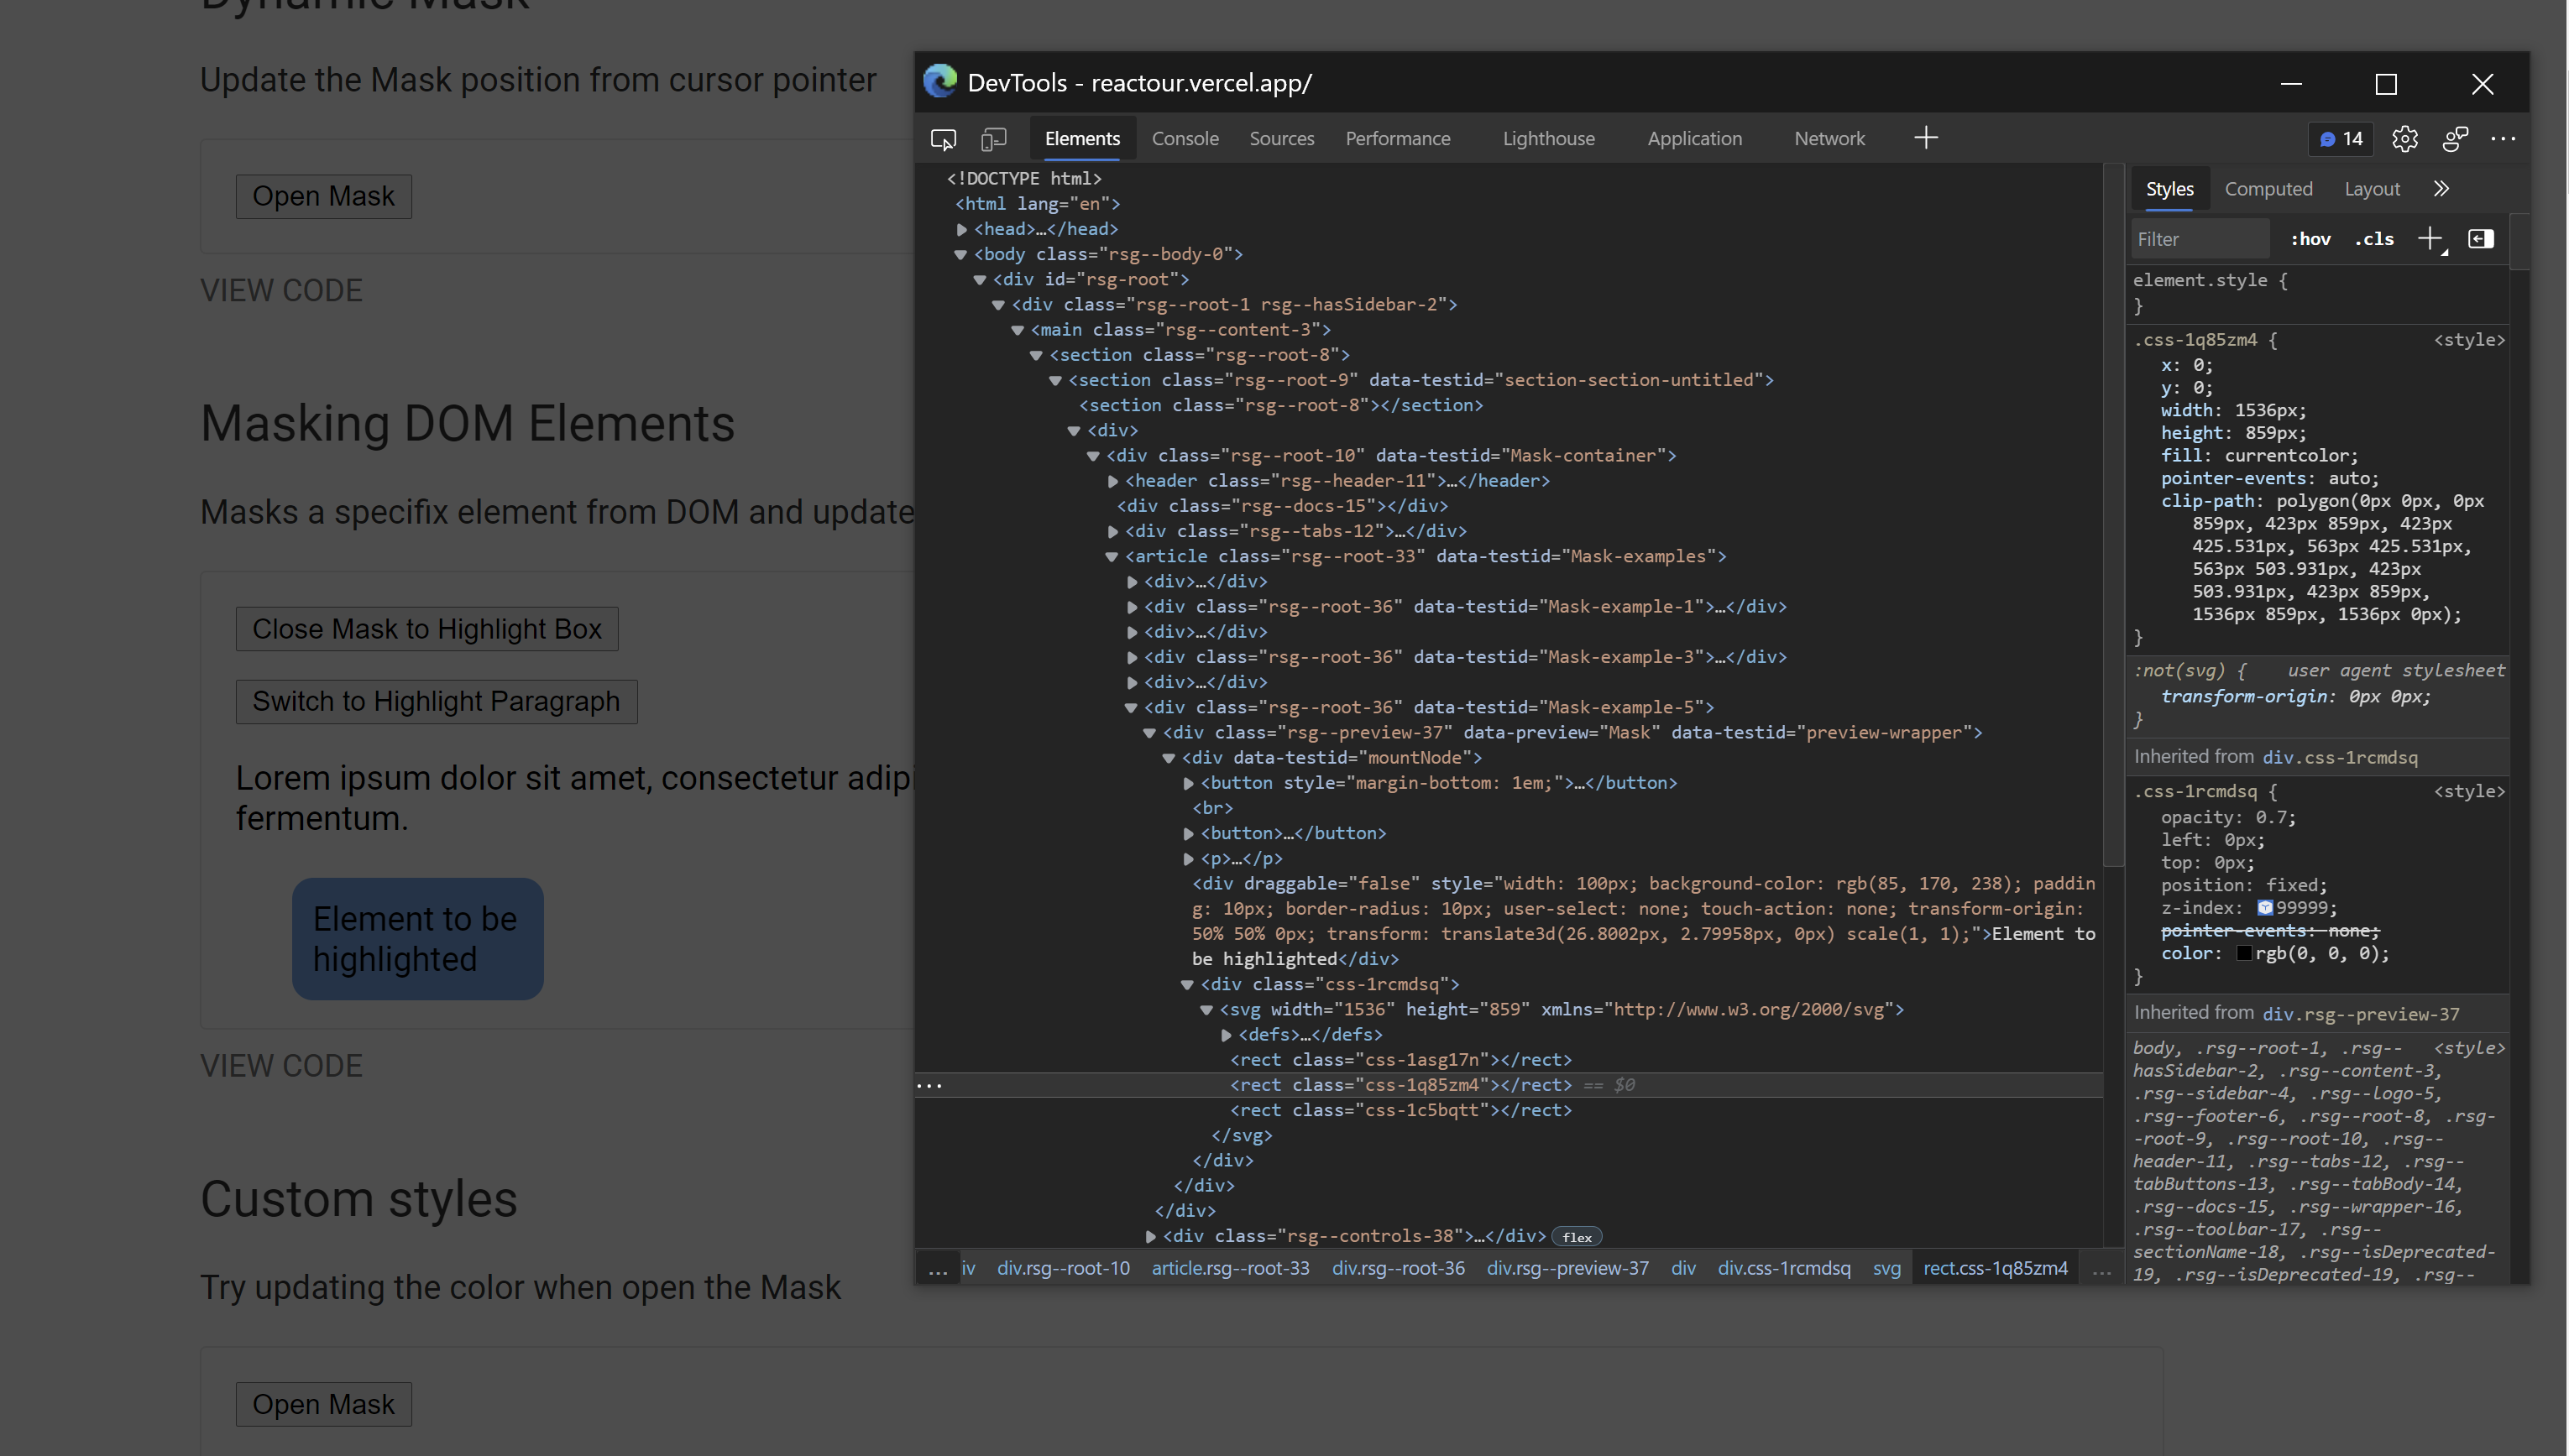Toggle .cls class editor panel
Screen dimensions: 2569x1456
coord(2375,239)
